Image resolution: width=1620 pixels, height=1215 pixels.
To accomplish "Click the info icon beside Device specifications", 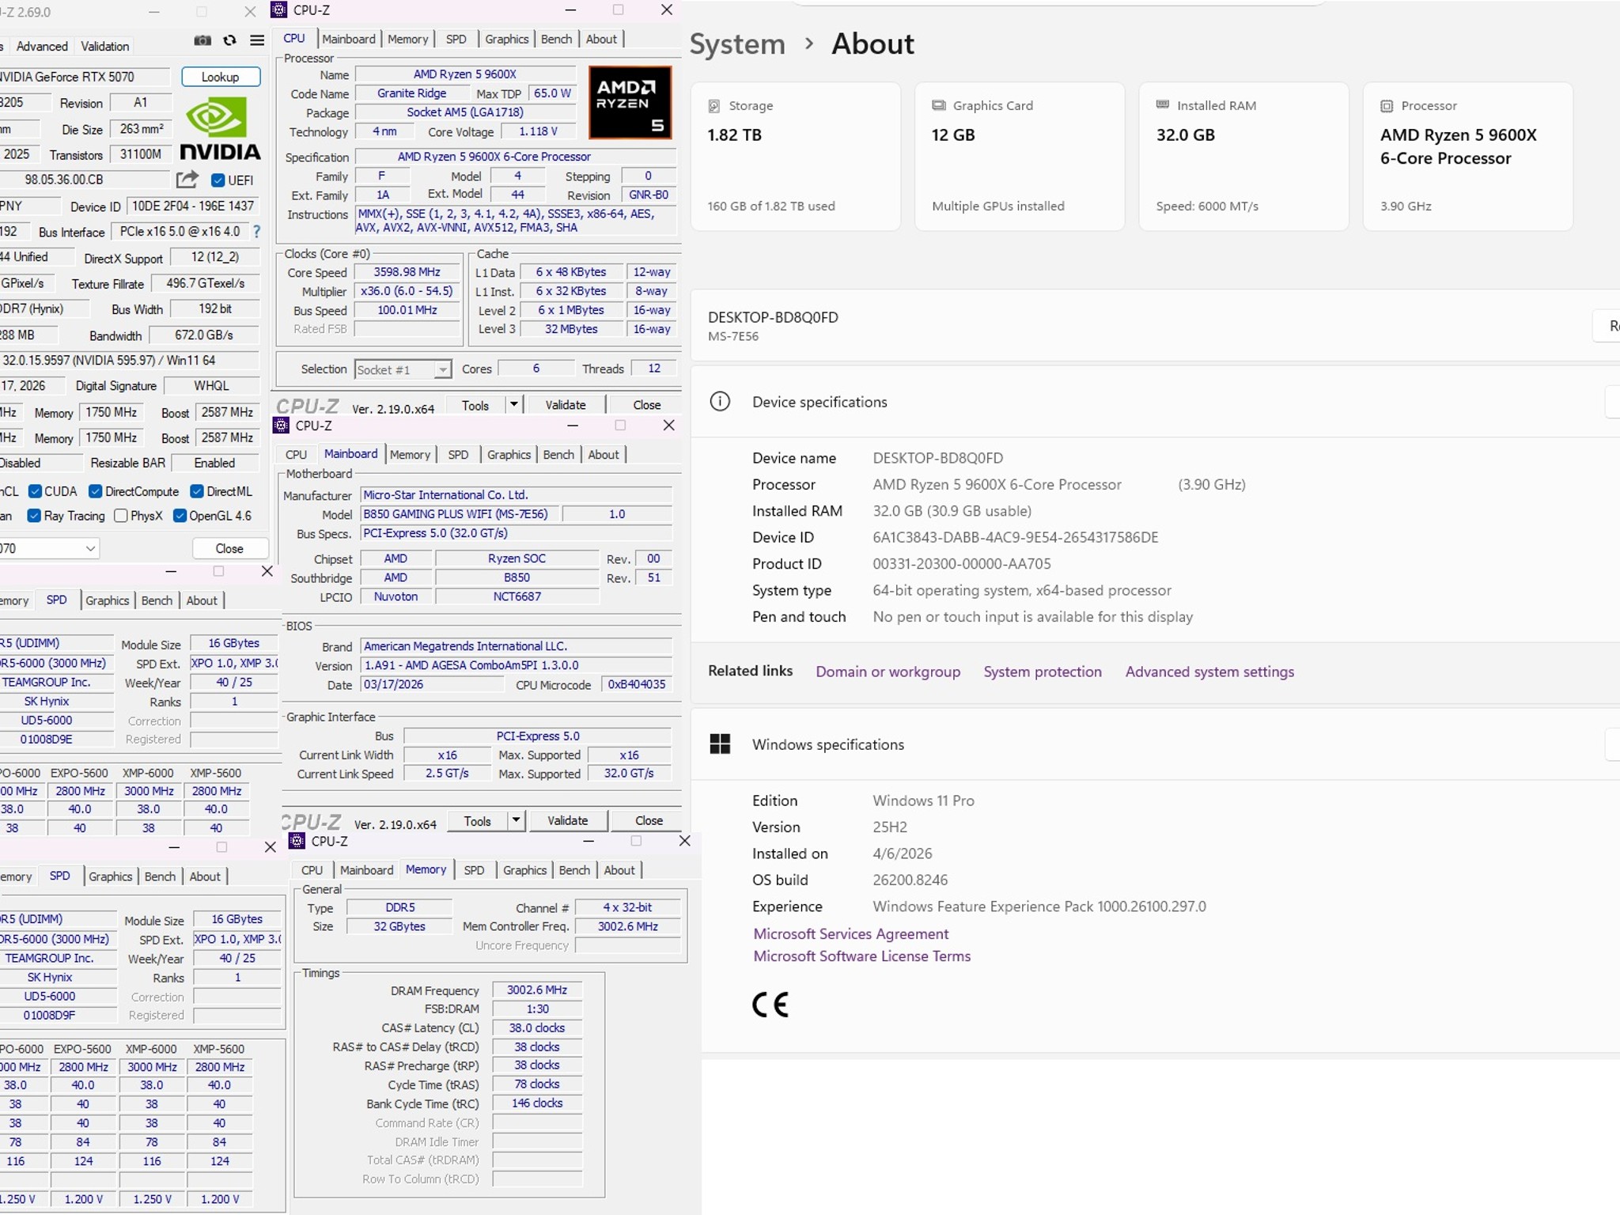I will [720, 401].
